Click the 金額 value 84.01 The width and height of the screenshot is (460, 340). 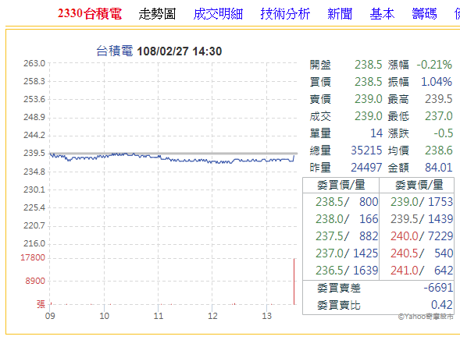pos(439,168)
